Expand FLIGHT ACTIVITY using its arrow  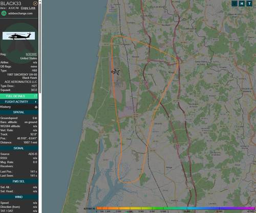click(35, 102)
